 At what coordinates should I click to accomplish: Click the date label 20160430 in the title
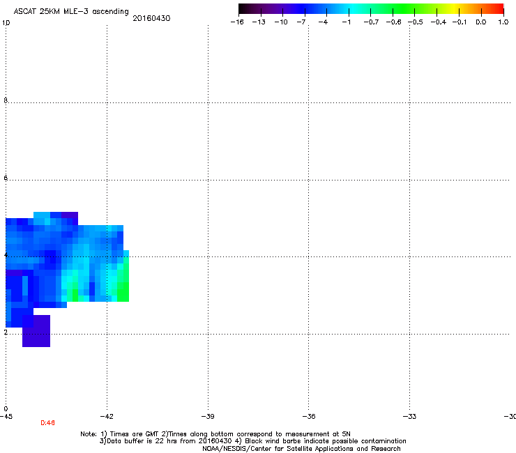tap(151, 18)
